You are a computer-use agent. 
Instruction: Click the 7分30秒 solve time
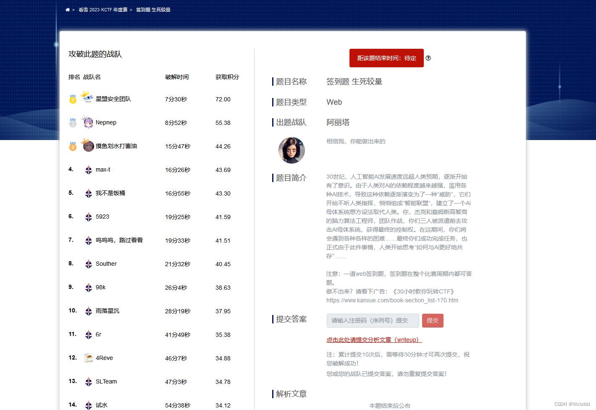point(176,99)
